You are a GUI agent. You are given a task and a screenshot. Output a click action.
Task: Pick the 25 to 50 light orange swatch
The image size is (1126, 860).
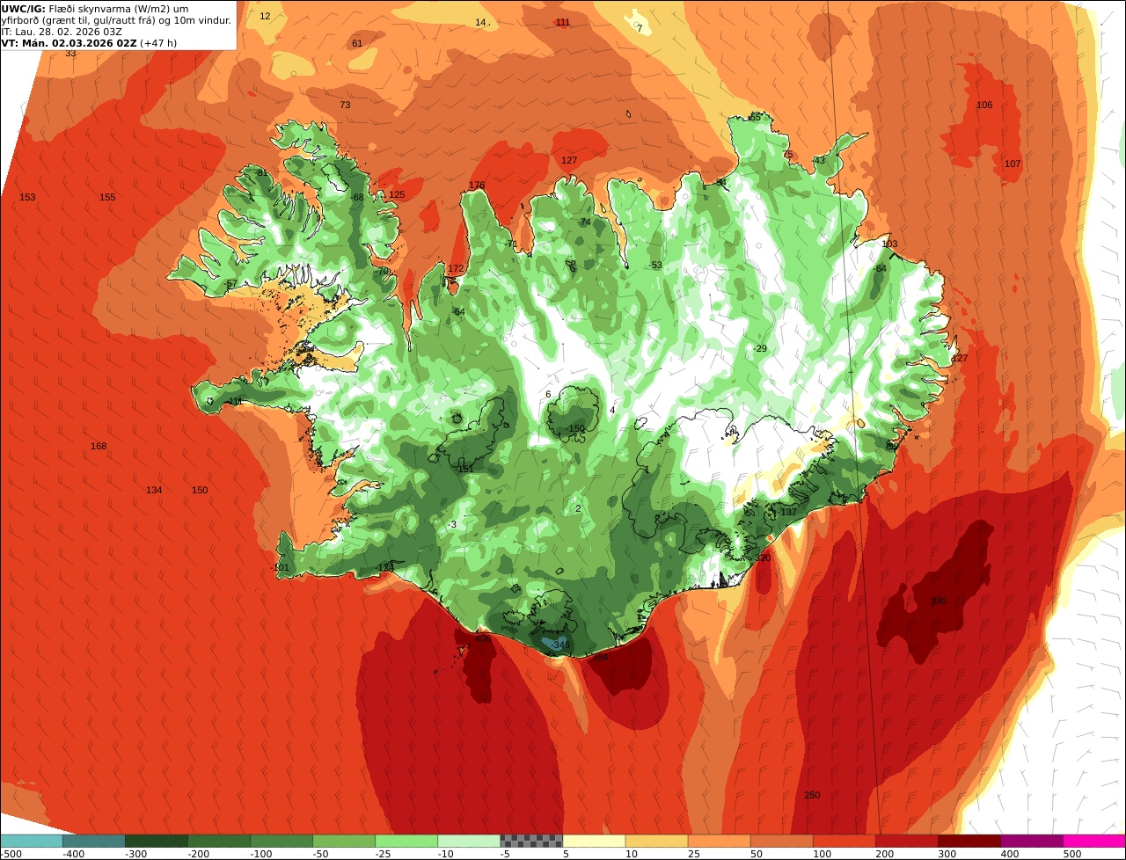[x=719, y=841]
